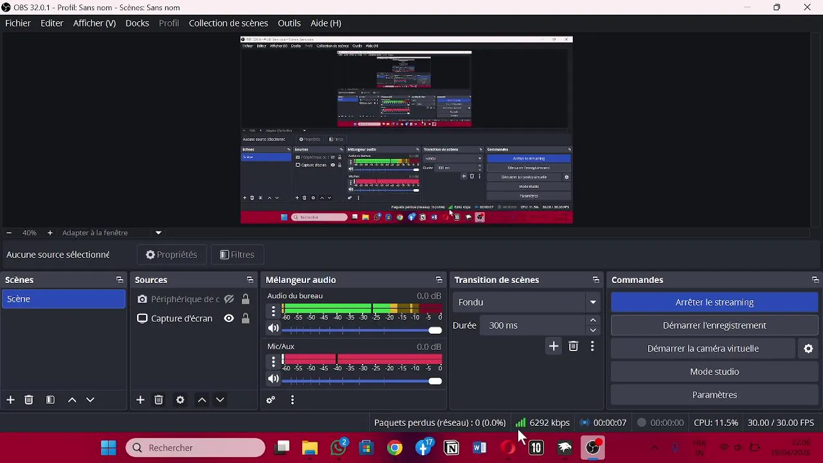Remove transition with trash icon
Screen dimensions: 823x463
point(574,347)
